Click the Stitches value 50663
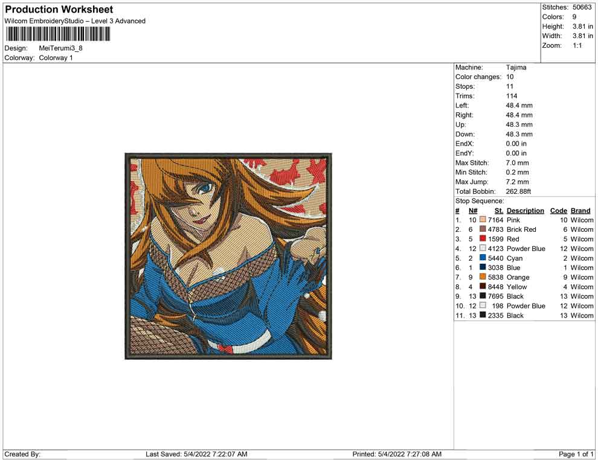Image resolution: width=598 pixels, height=460 pixels. [582, 7]
